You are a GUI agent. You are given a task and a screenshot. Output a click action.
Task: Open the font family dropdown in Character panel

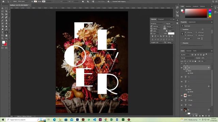point(157,24)
